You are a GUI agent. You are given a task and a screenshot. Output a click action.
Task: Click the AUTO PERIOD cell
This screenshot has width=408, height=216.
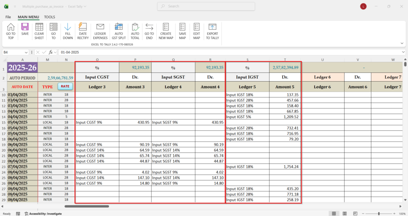click(22, 78)
